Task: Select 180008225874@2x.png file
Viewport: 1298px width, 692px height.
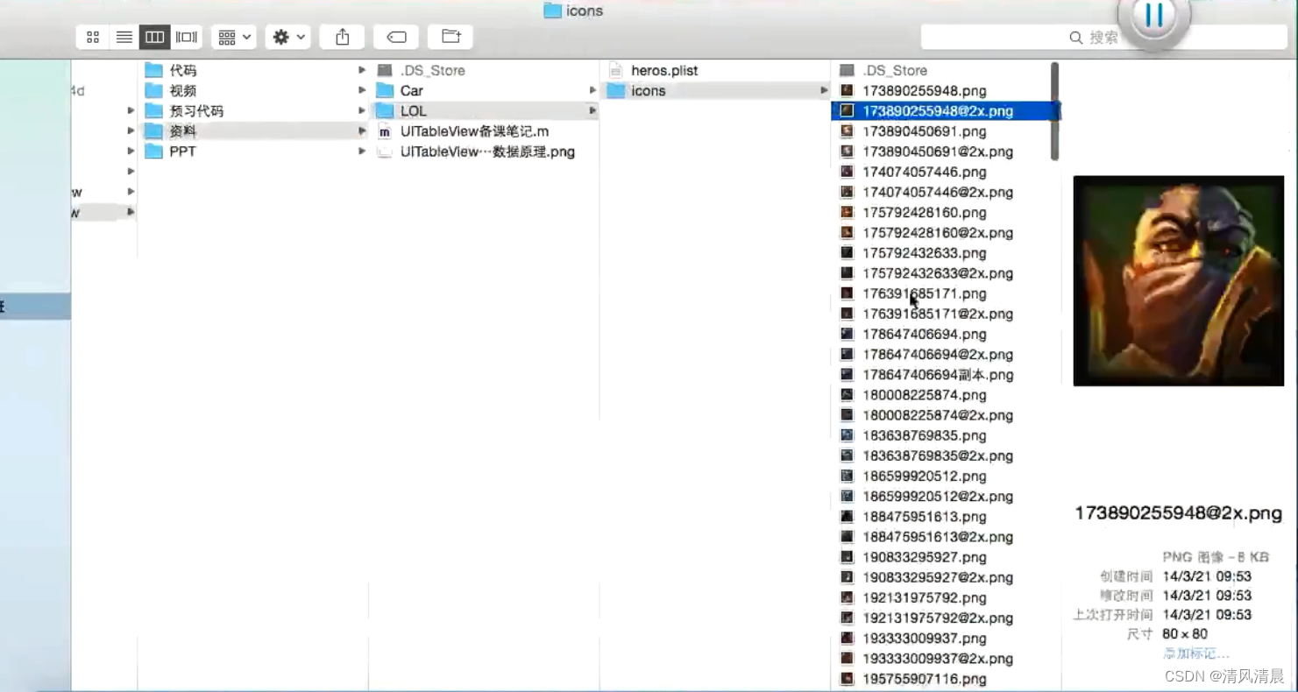Action: pyautogui.click(x=938, y=415)
